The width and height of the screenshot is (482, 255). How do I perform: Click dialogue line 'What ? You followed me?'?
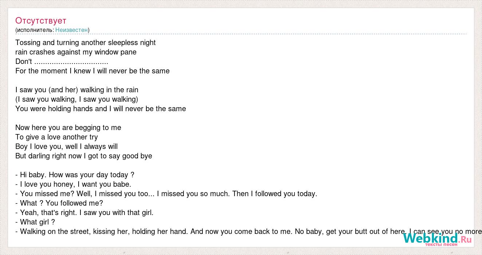59,203
